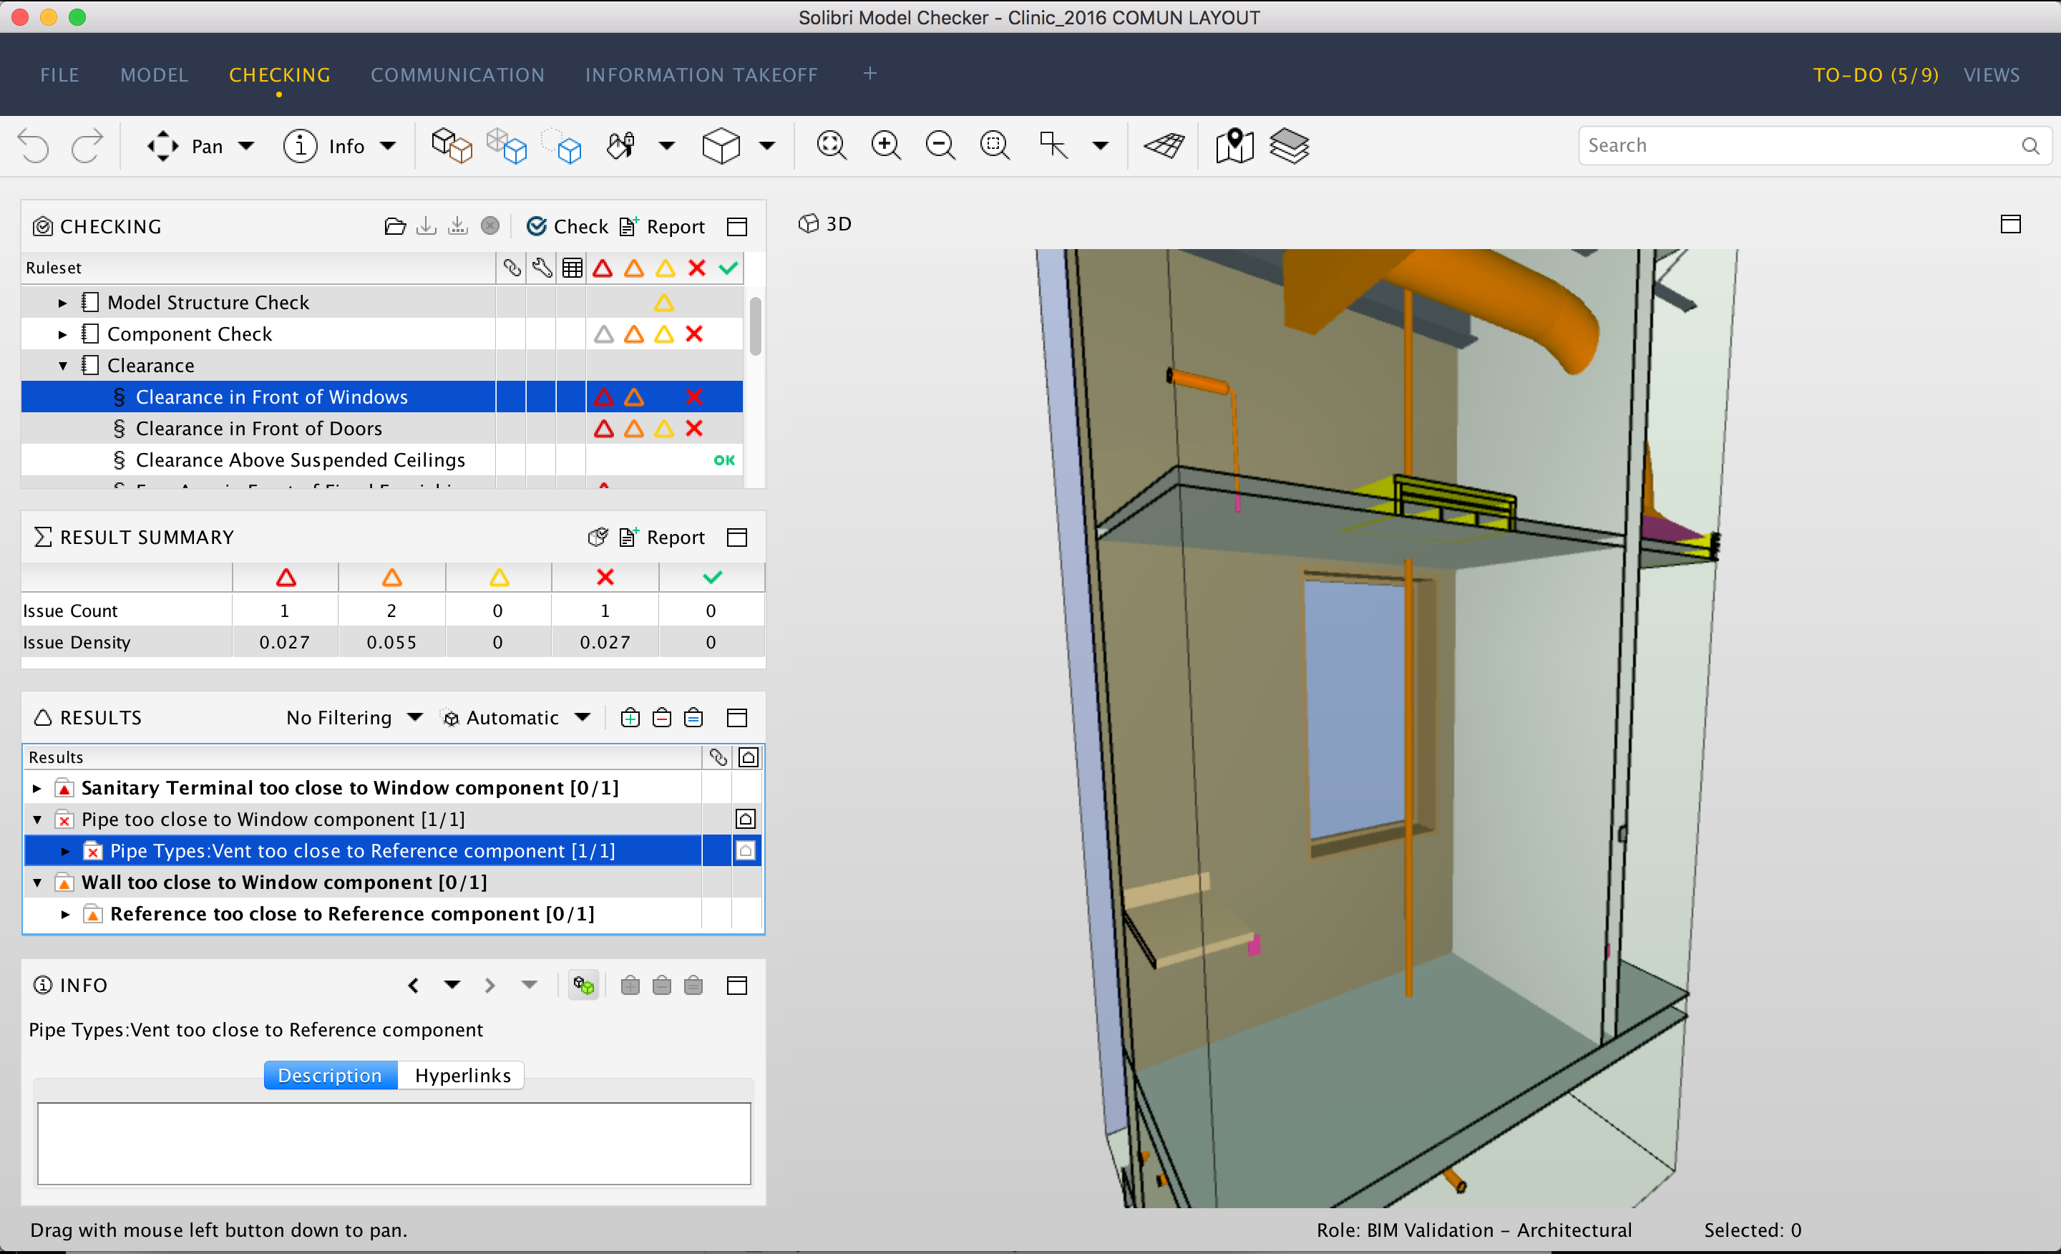Screen dimensions: 2061x1254
Task: Click the zoom-to-selection magnifier icon
Action: 995,145
